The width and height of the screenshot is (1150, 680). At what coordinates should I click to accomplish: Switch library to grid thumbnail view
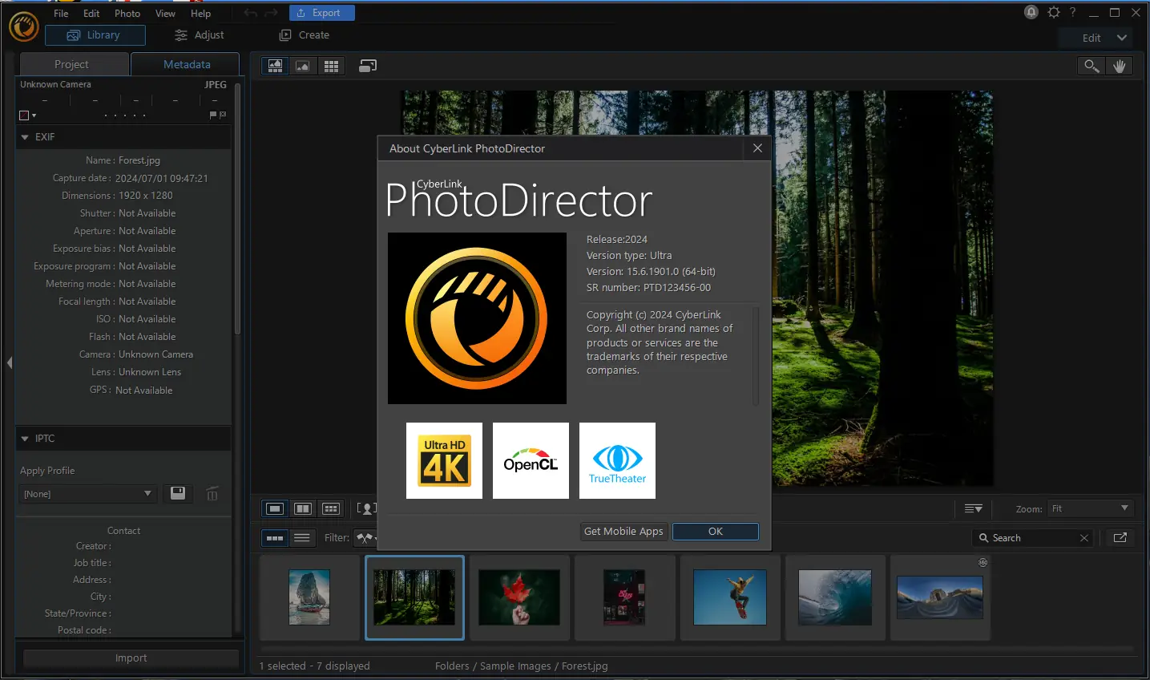click(x=331, y=66)
